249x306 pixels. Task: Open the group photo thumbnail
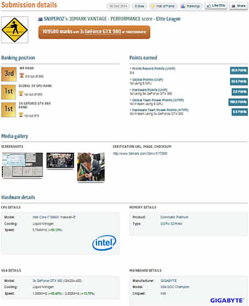(60, 161)
